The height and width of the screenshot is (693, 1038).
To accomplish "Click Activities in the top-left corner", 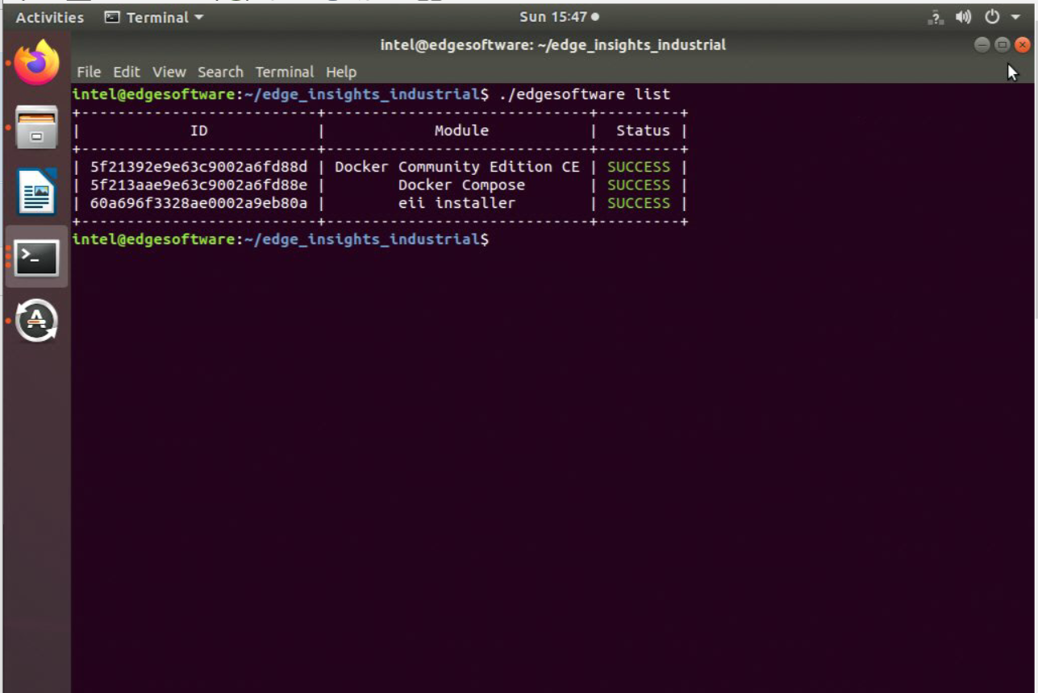I will click(x=49, y=17).
